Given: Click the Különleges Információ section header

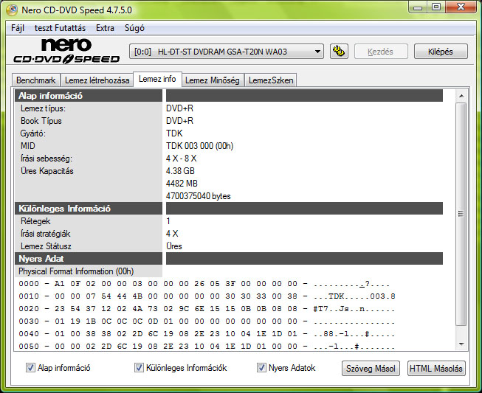Looking at the screenshot, I should point(89,208).
